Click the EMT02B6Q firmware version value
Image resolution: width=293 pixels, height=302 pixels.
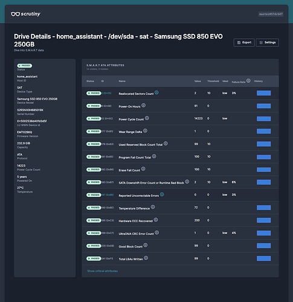pos(25,132)
